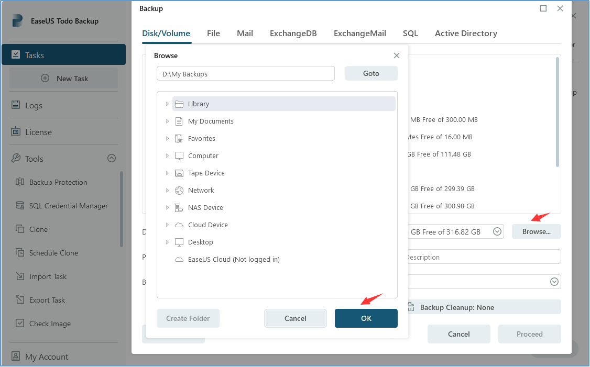The width and height of the screenshot is (590, 367).
Task: Open the destination dropdown next to Browse
Action: point(497,231)
